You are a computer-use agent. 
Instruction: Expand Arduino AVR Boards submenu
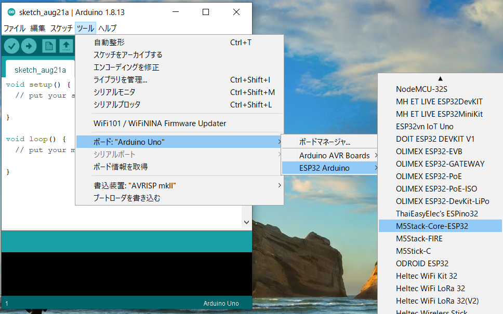(x=329, y=155)
